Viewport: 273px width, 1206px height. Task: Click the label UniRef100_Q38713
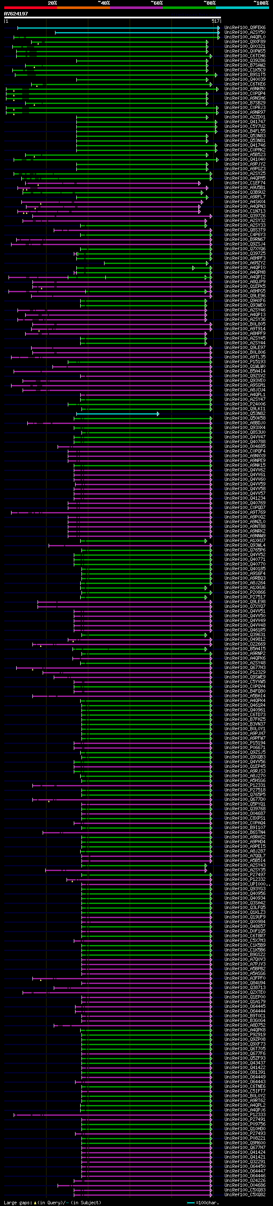(x=245, y=988)
